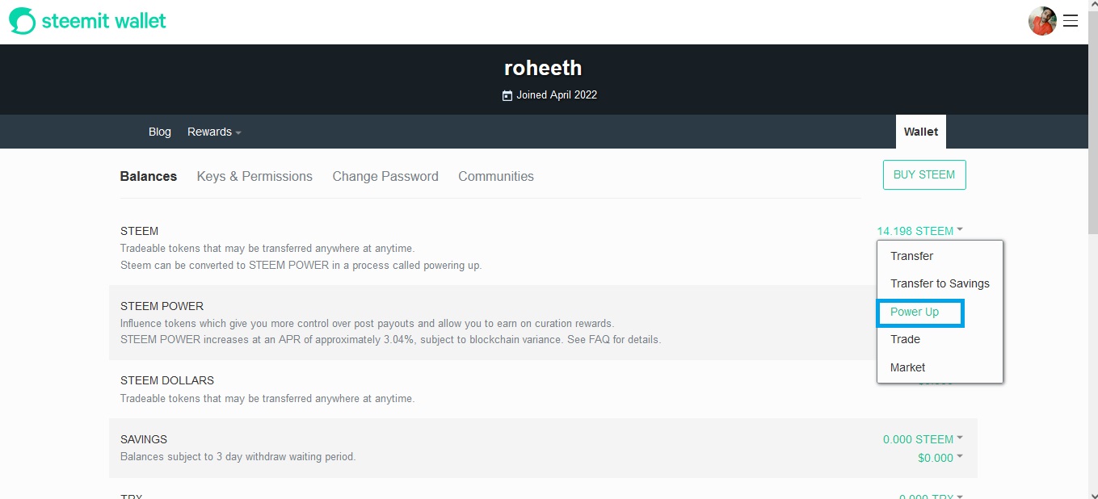Screen dimensions: 1098x499
Task: Select Transfer to Savings option
Action: [940, 283]
